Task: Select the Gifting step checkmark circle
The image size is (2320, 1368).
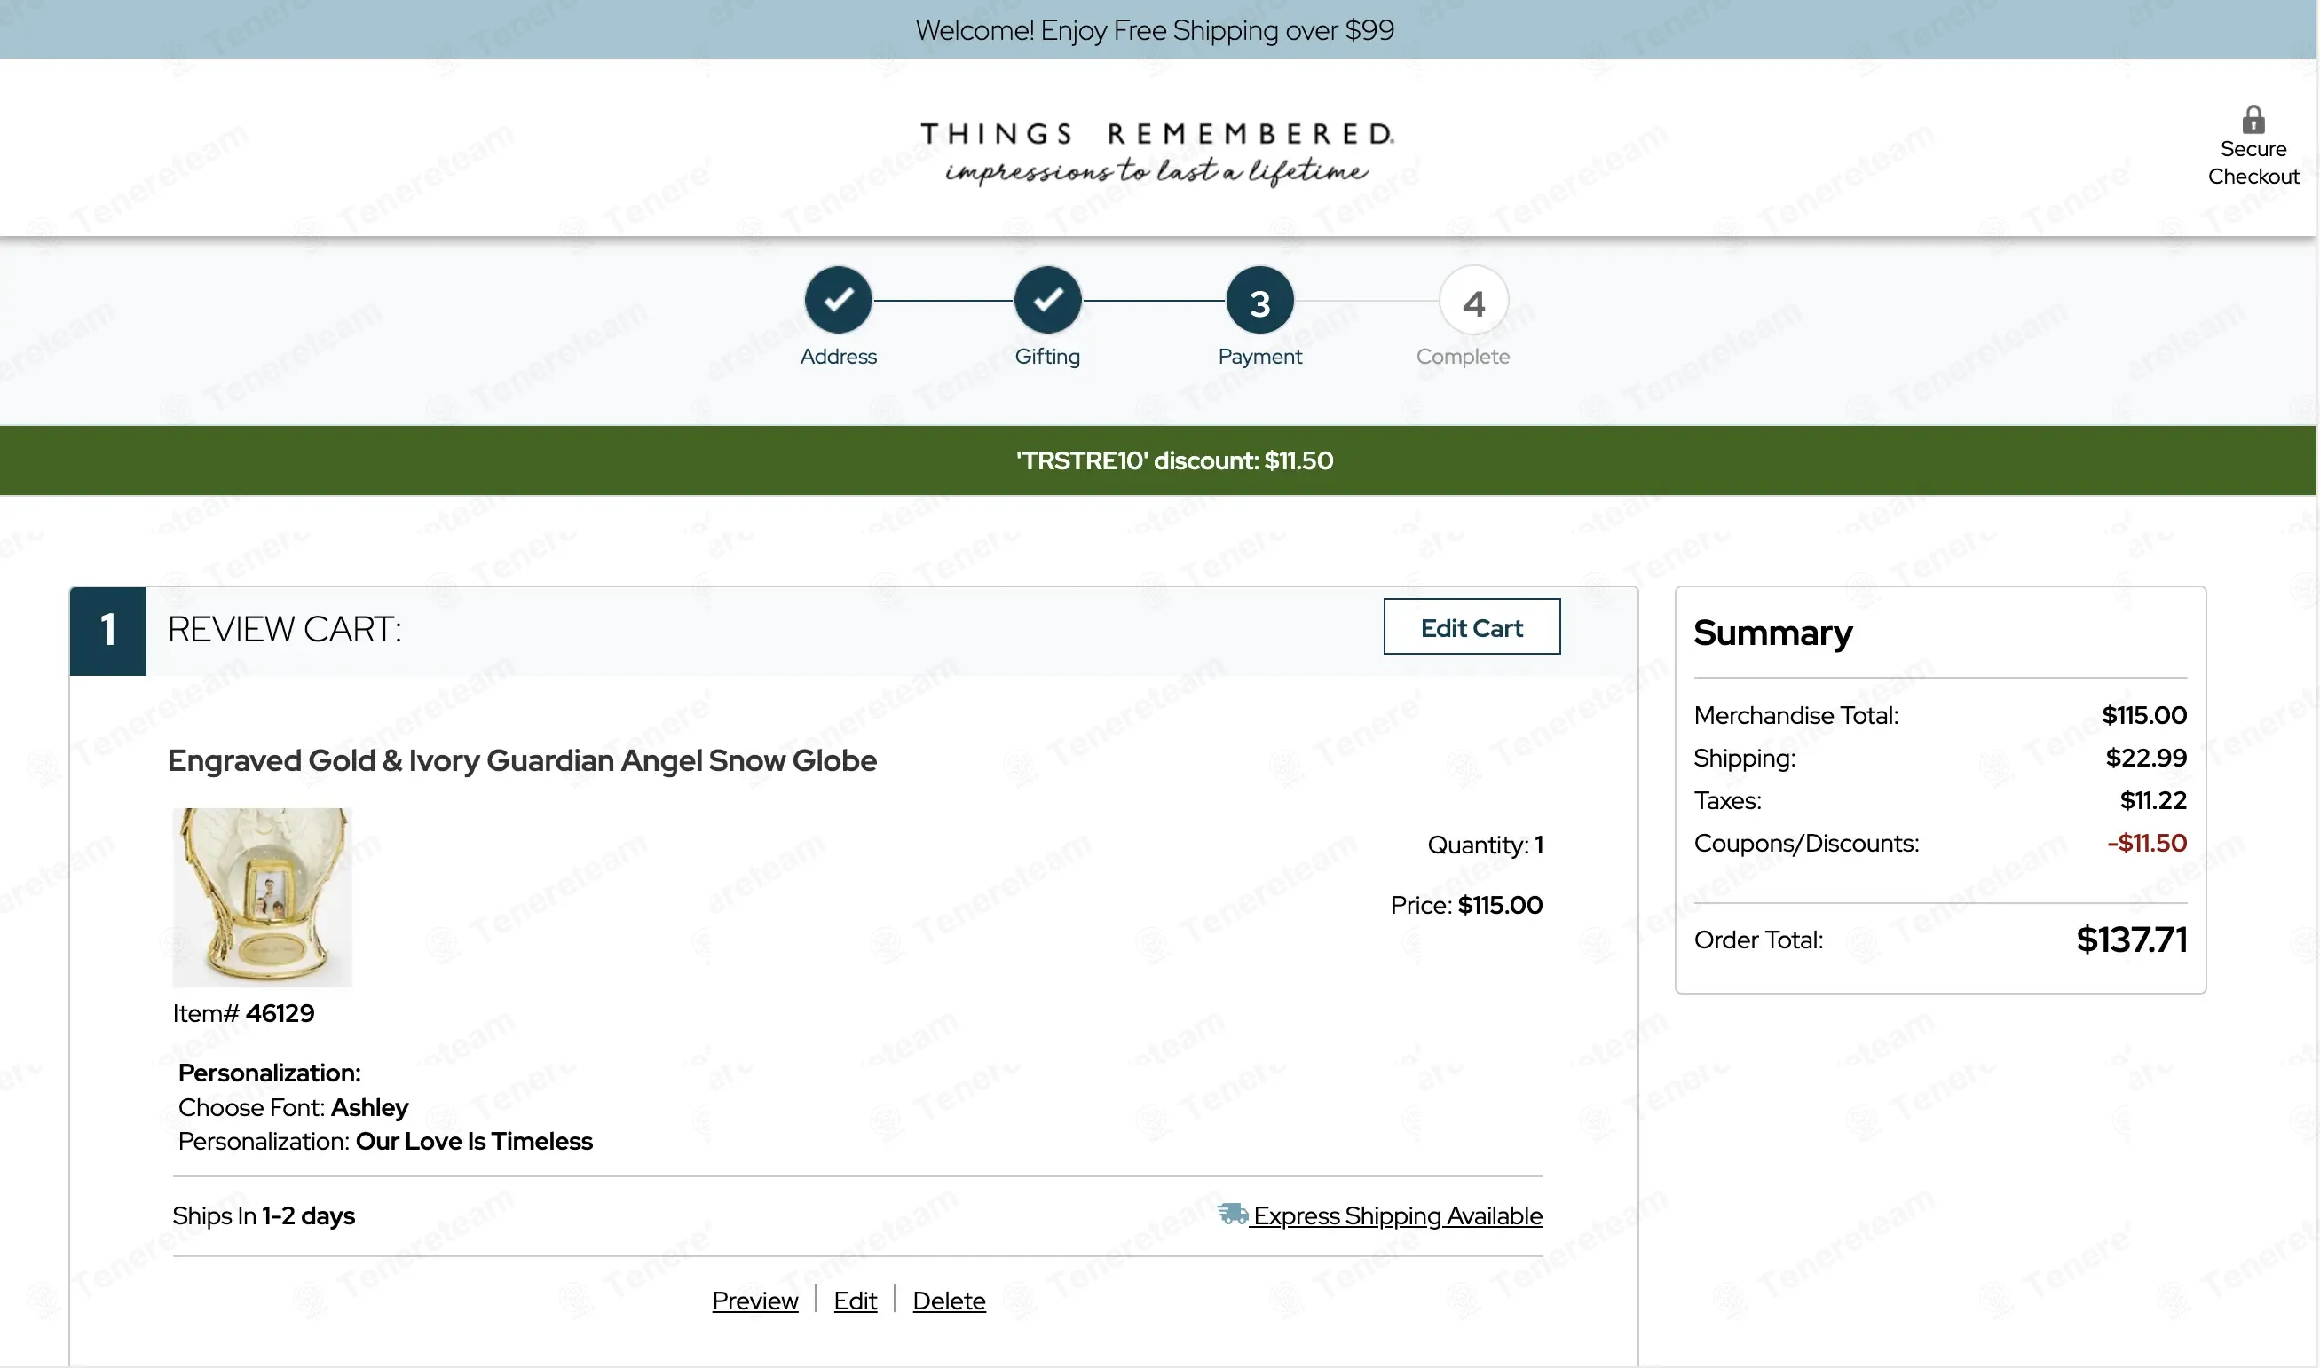Action: [1047, 300]
